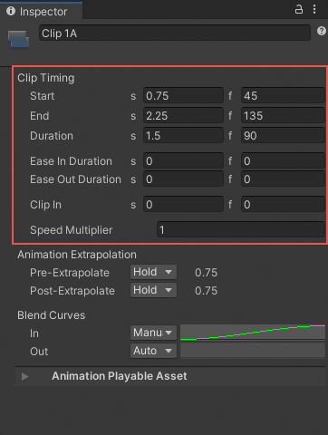This screenshot has height=435, width=328.
Task: Open the Pre-Extrapolate Hold dropdown
Action: [153, 272]
